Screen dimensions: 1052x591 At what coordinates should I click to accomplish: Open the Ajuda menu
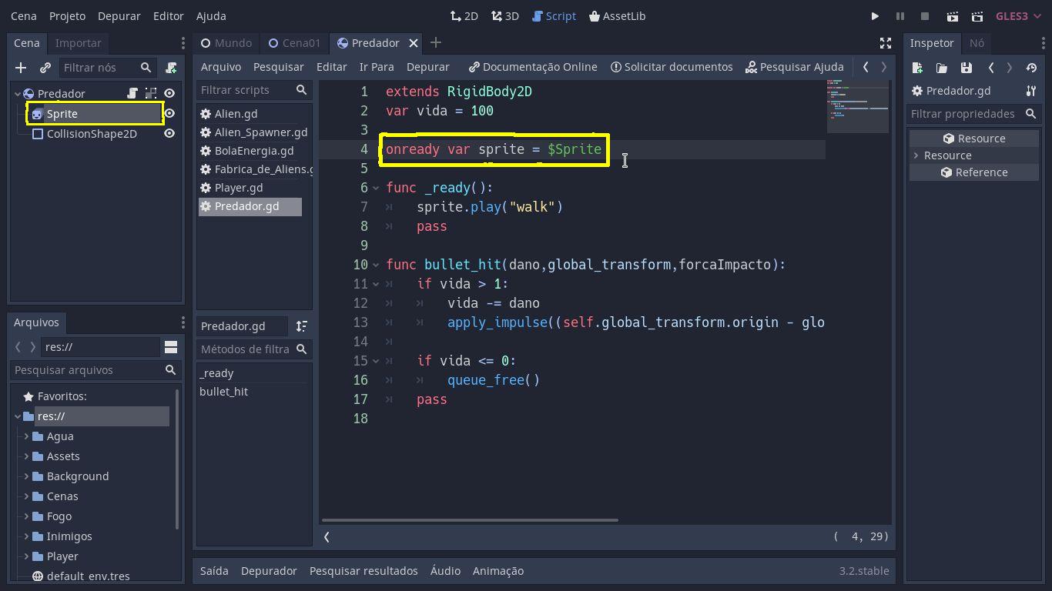pyautogui.click(x=211, y=16)
